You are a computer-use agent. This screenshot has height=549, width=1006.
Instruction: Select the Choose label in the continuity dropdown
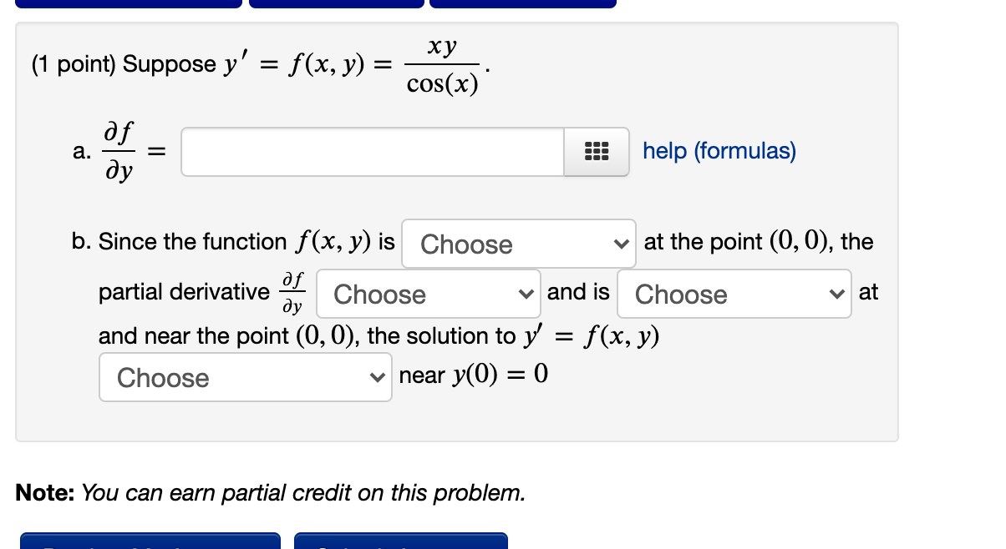[x=466, y=244]
